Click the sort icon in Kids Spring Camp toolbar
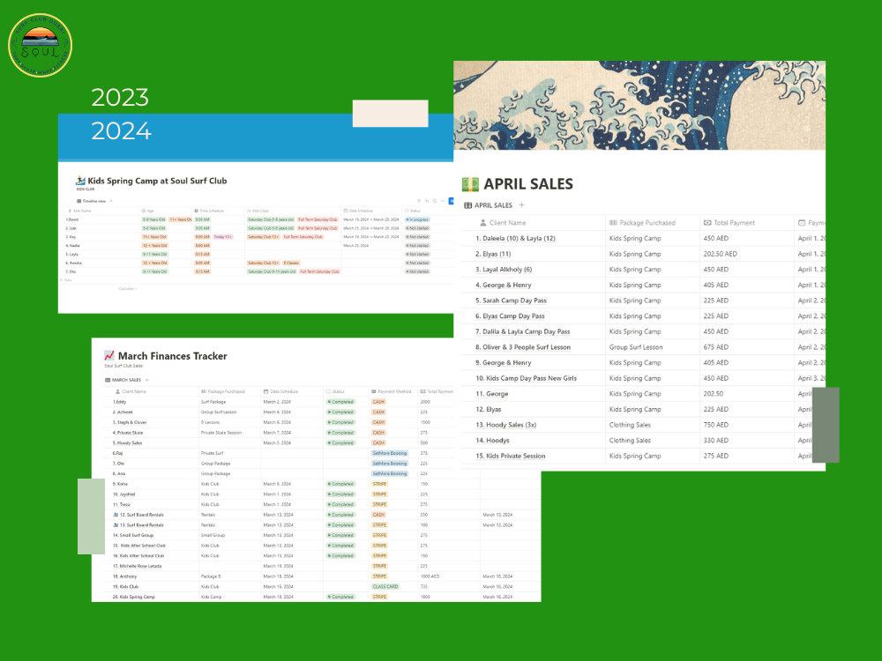Image resolution: width=882 pixels, height=661 pixels. point(426,201)
